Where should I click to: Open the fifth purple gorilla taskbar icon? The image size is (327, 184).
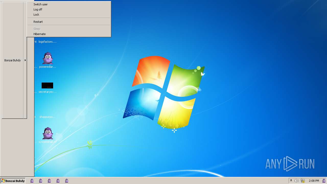click(x=67, y=181)
